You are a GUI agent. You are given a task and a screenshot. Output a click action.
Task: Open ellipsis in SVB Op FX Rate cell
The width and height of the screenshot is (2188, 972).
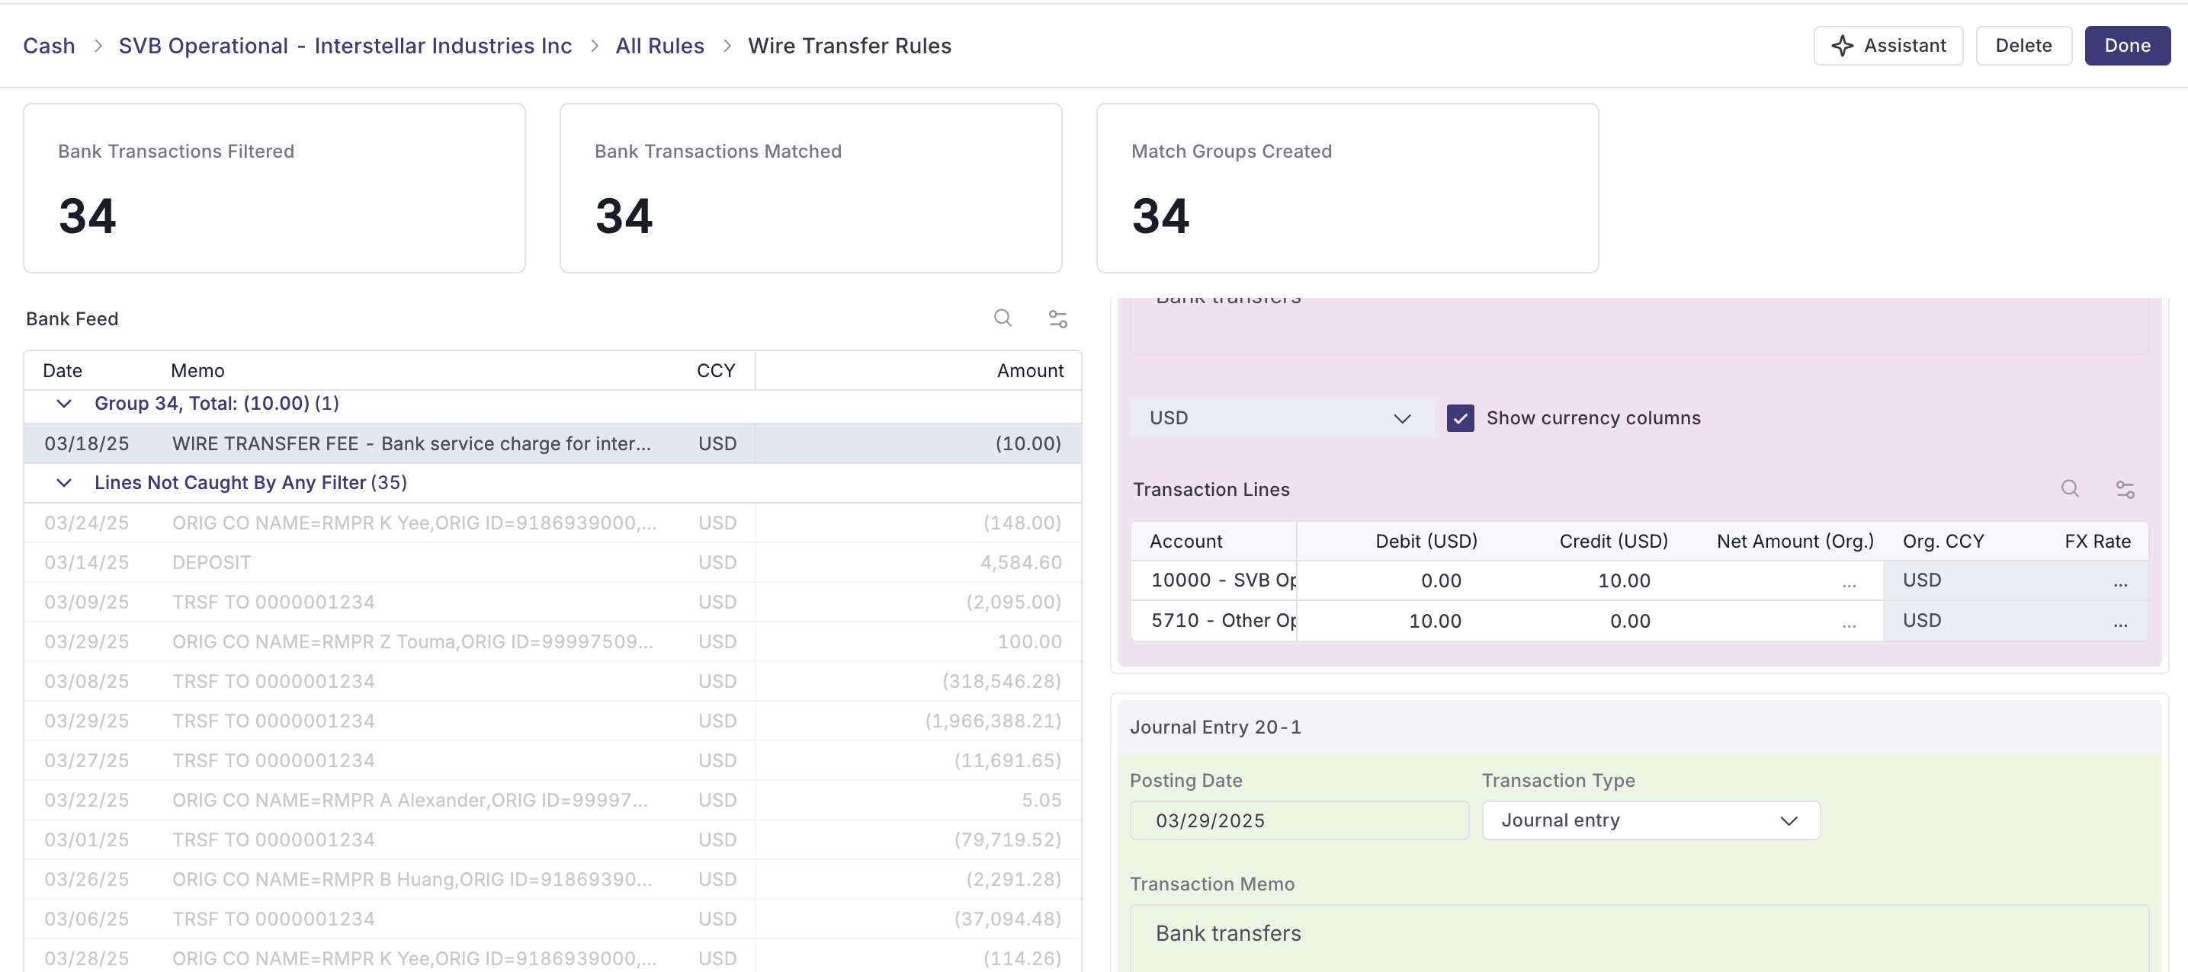(x=2120, y=581)
